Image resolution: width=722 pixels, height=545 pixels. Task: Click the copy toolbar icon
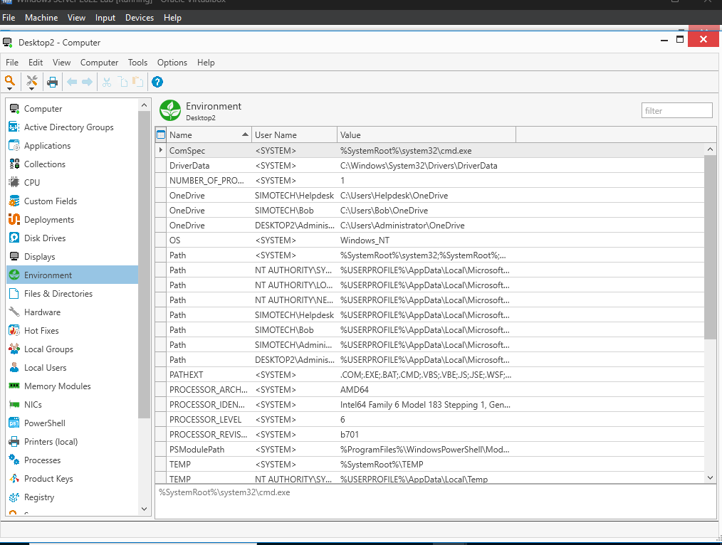point(123,82)
